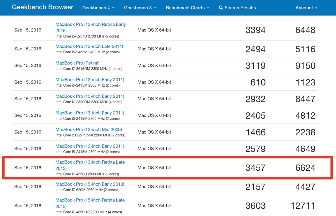
Task: Select Geekbench 4 in the navigation bar
Action: [98, 8]
